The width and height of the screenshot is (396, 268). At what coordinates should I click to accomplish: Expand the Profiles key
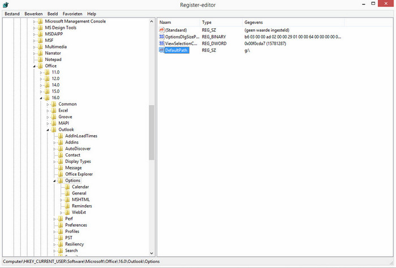[x=54, y=232]
